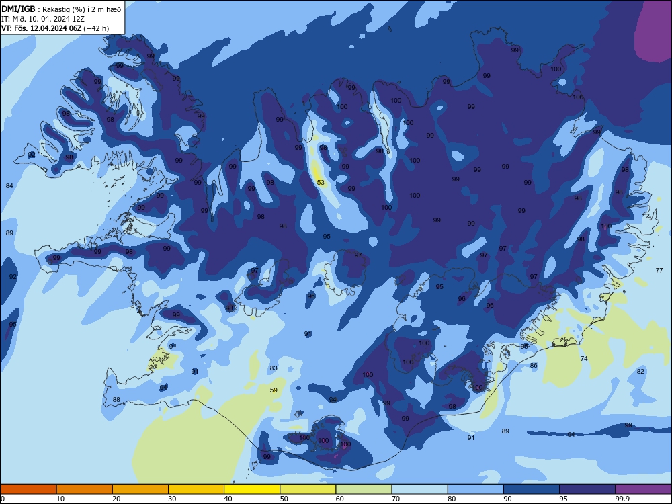This screenshot has width=672, height=504.
Task: Click the 'VT: Fös. 12.04.2024 06Z (+42 h)' line
Action: coord(55,28)
